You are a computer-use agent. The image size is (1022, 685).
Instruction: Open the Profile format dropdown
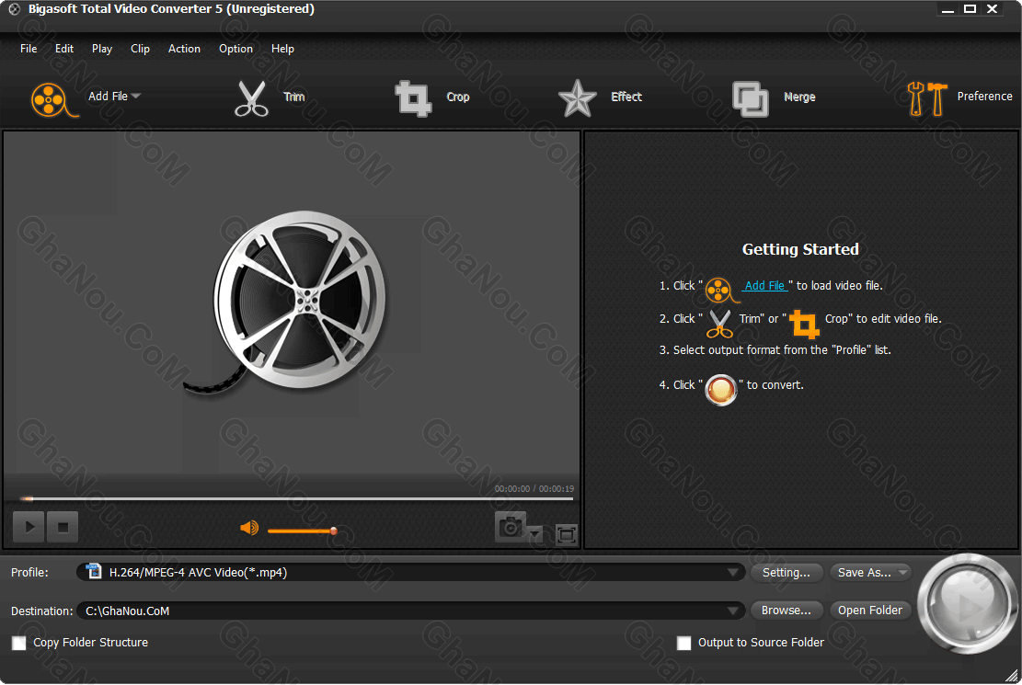[733, 572]
